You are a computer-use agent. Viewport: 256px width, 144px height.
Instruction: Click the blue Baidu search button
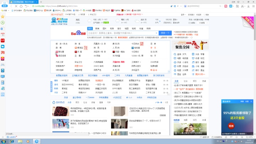pos(165,33)
